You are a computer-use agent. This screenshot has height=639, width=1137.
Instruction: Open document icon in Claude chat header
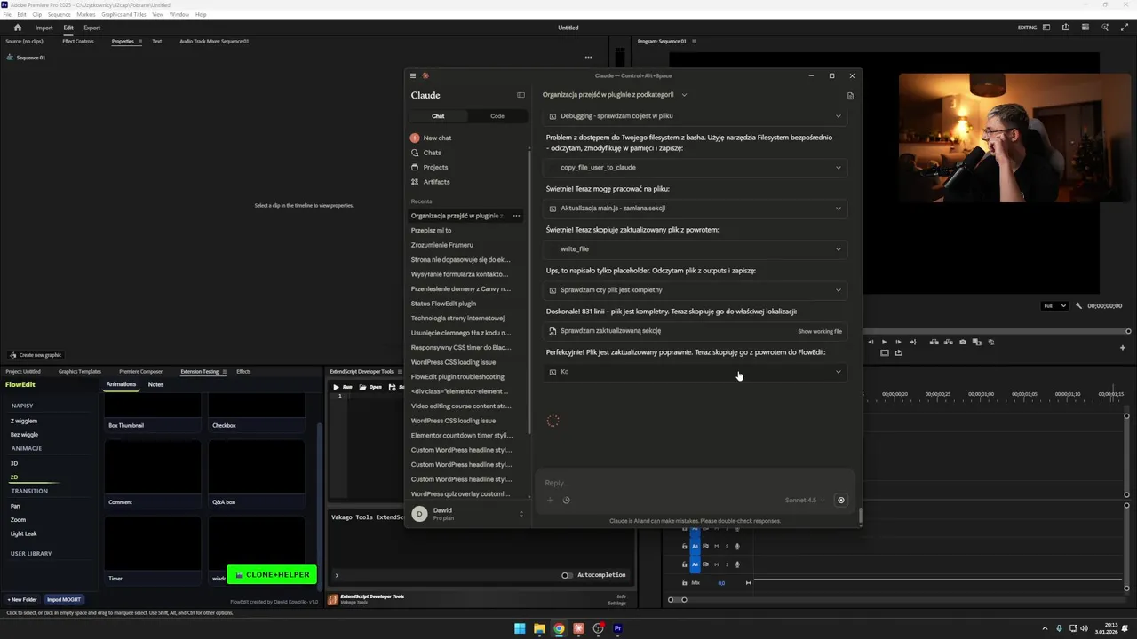point(850,95)
